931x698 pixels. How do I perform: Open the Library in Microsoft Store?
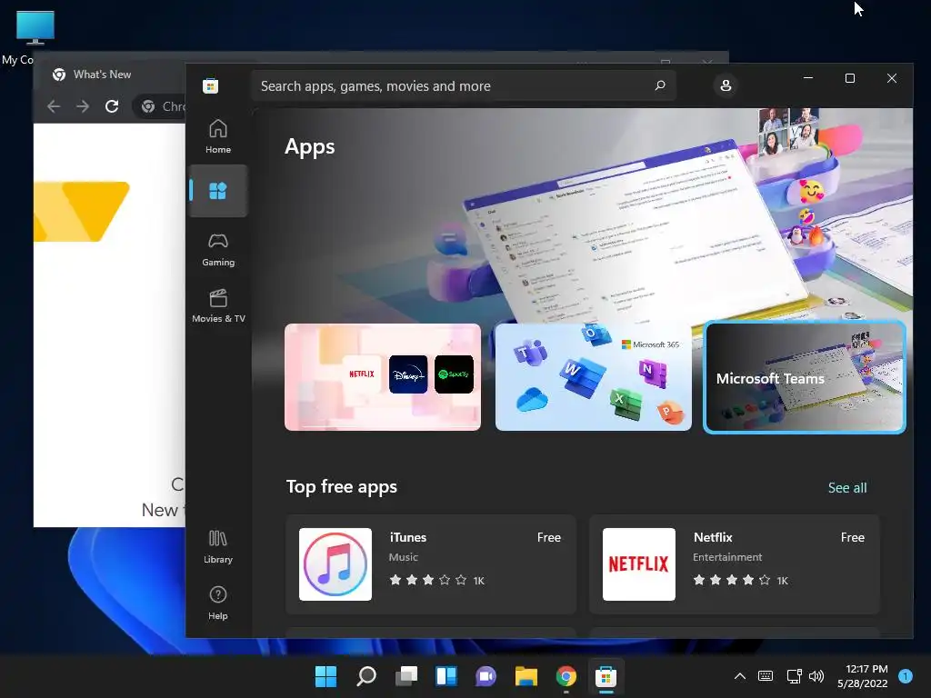coord(218,546)
